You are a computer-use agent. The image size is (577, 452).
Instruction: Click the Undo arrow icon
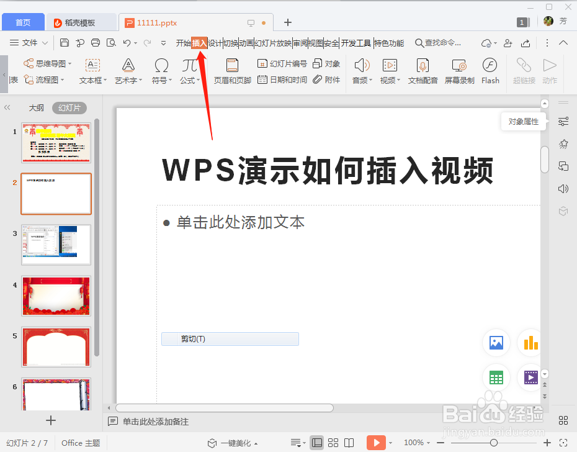pos(127,43)
